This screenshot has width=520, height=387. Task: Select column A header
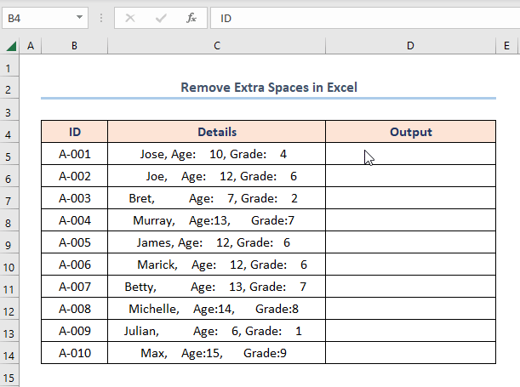31,45
